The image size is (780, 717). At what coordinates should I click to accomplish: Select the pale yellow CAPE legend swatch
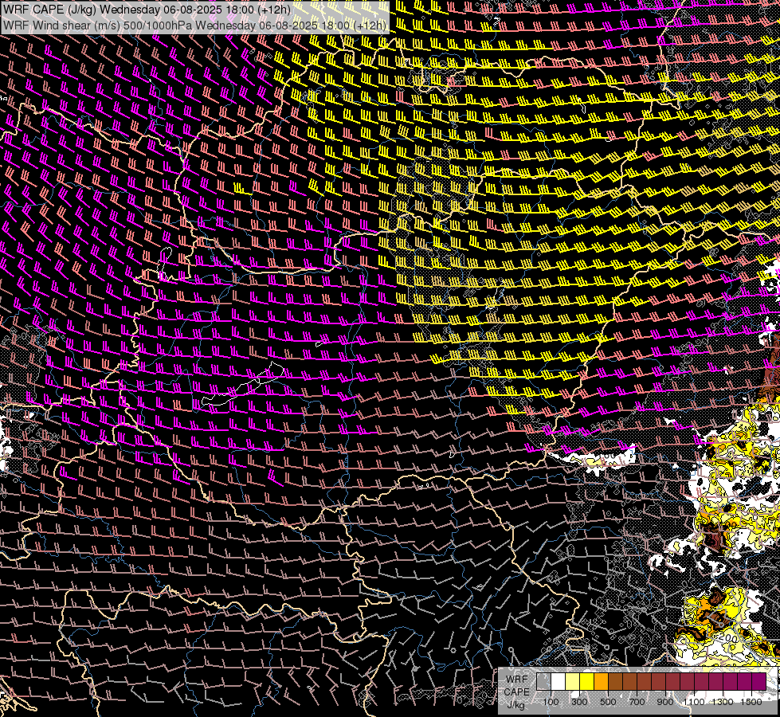click(x=573, y=681)
